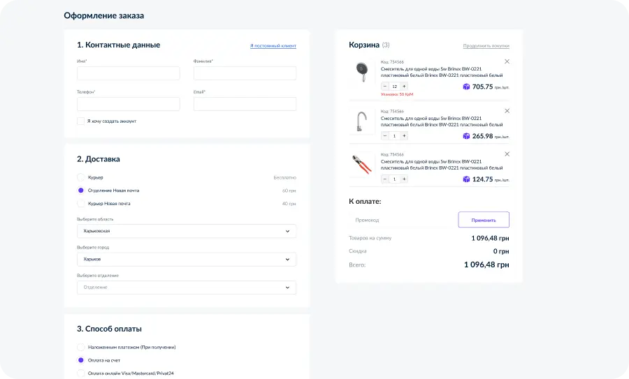The height and width of the screenshot is (379, 629).
Task: Click the '60 грн' delivery price
Action: tap(289, 191)
